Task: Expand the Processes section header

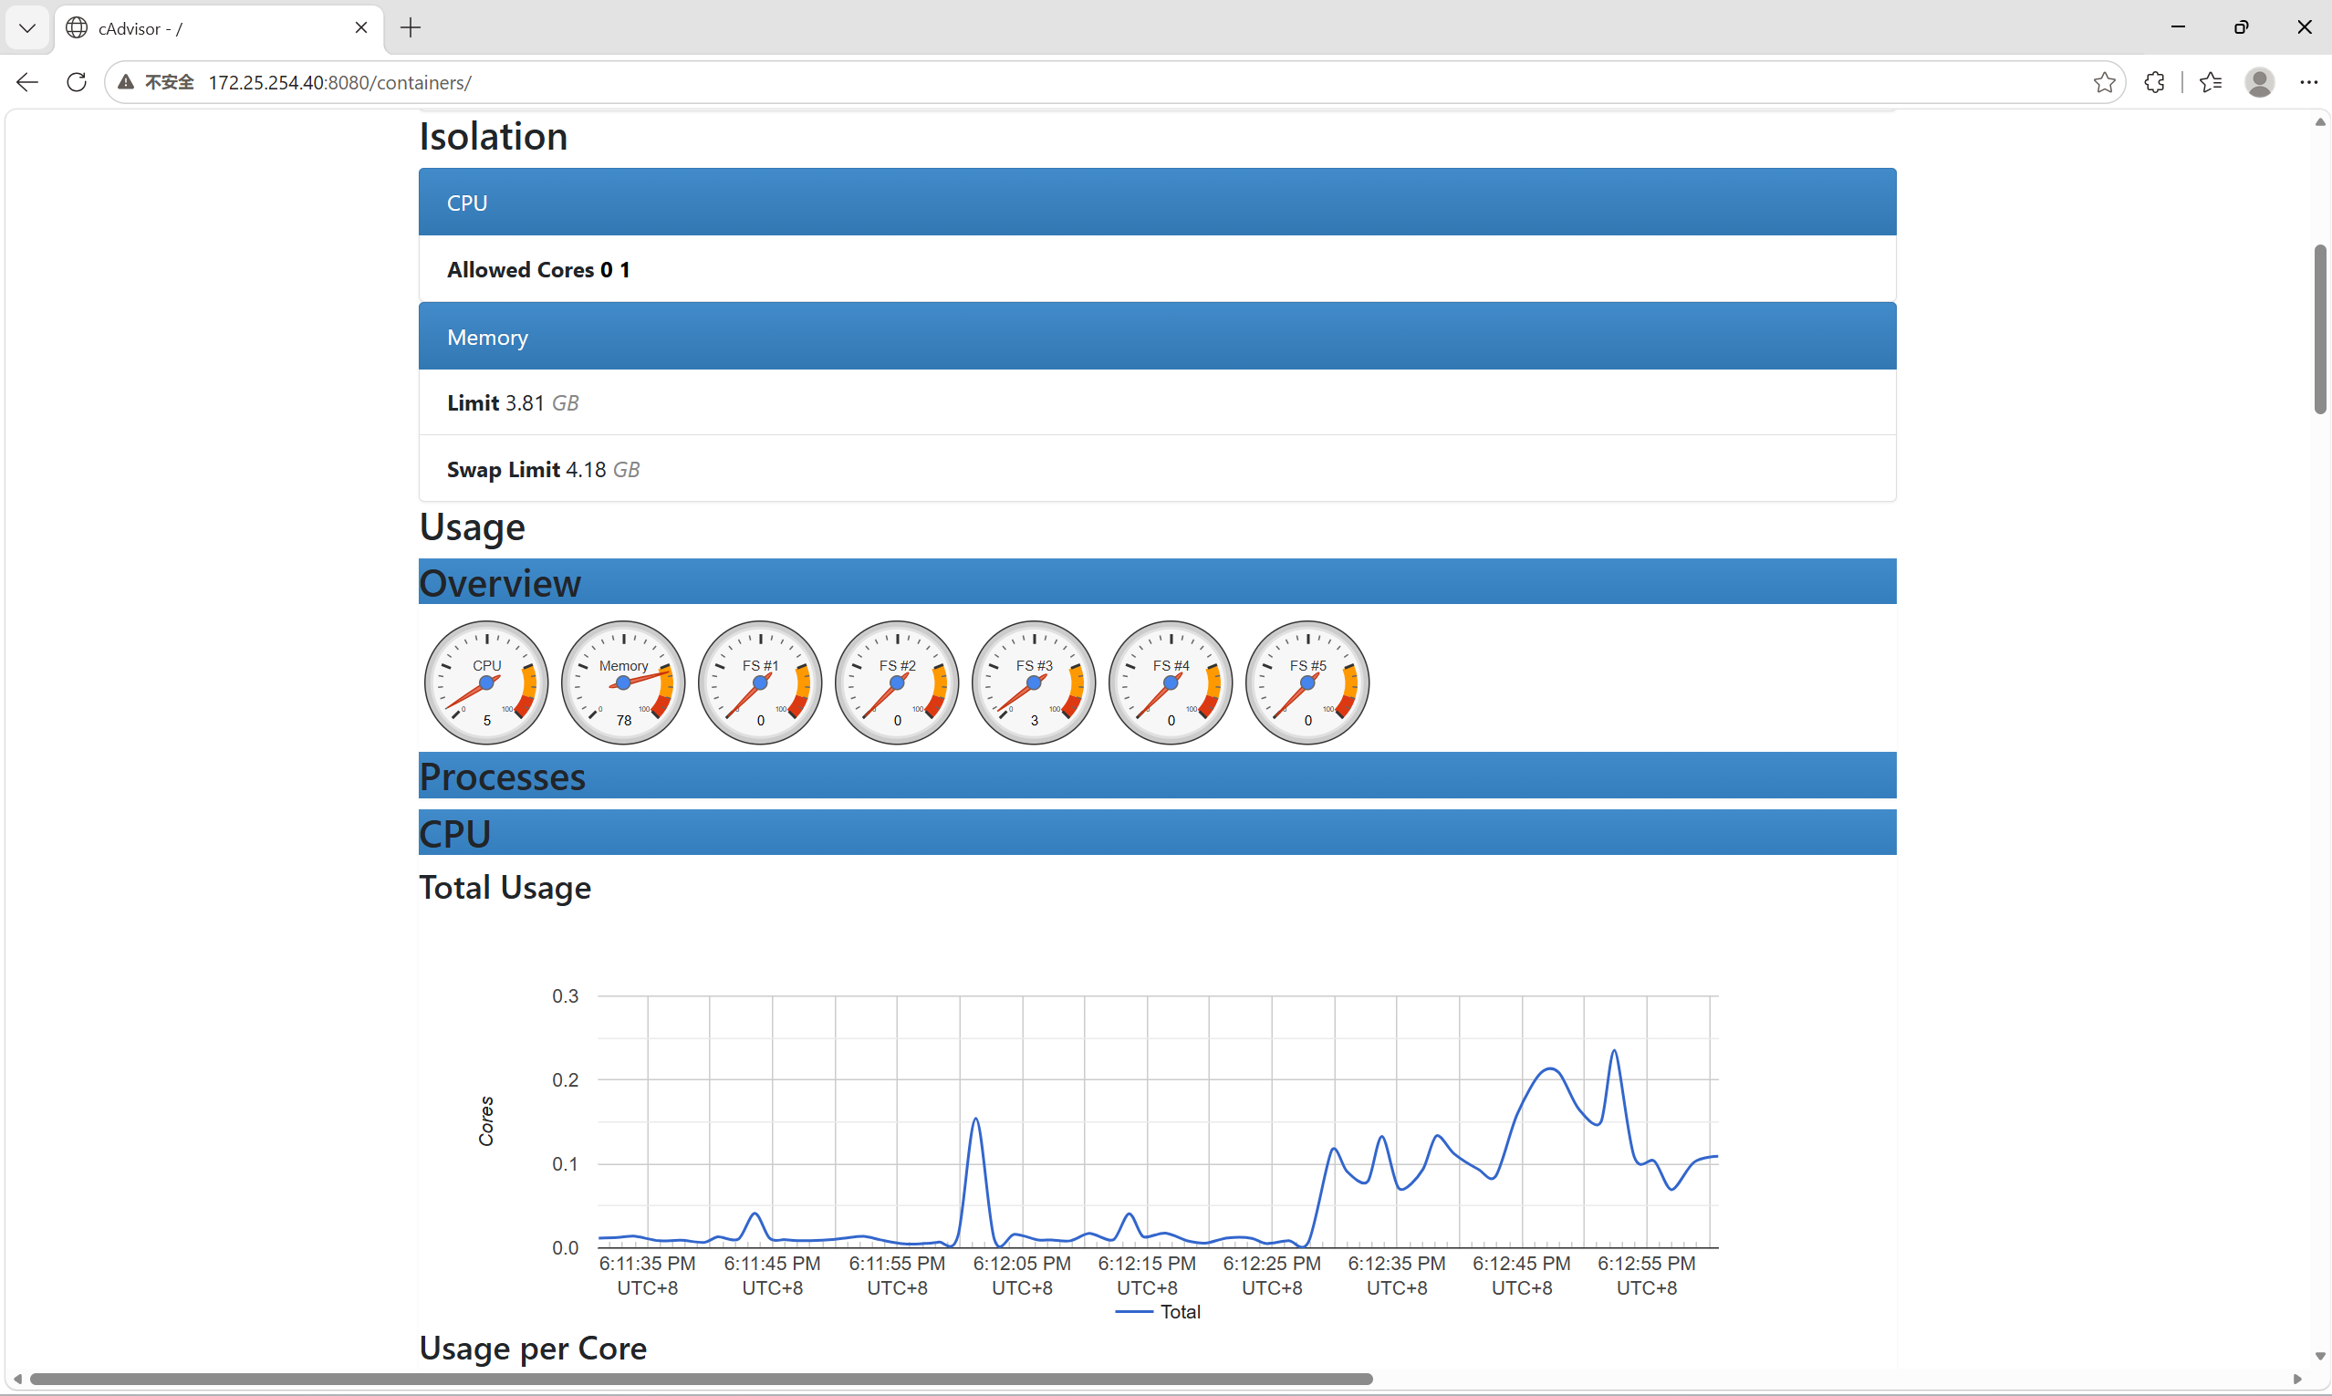Action: (1157, 776)
